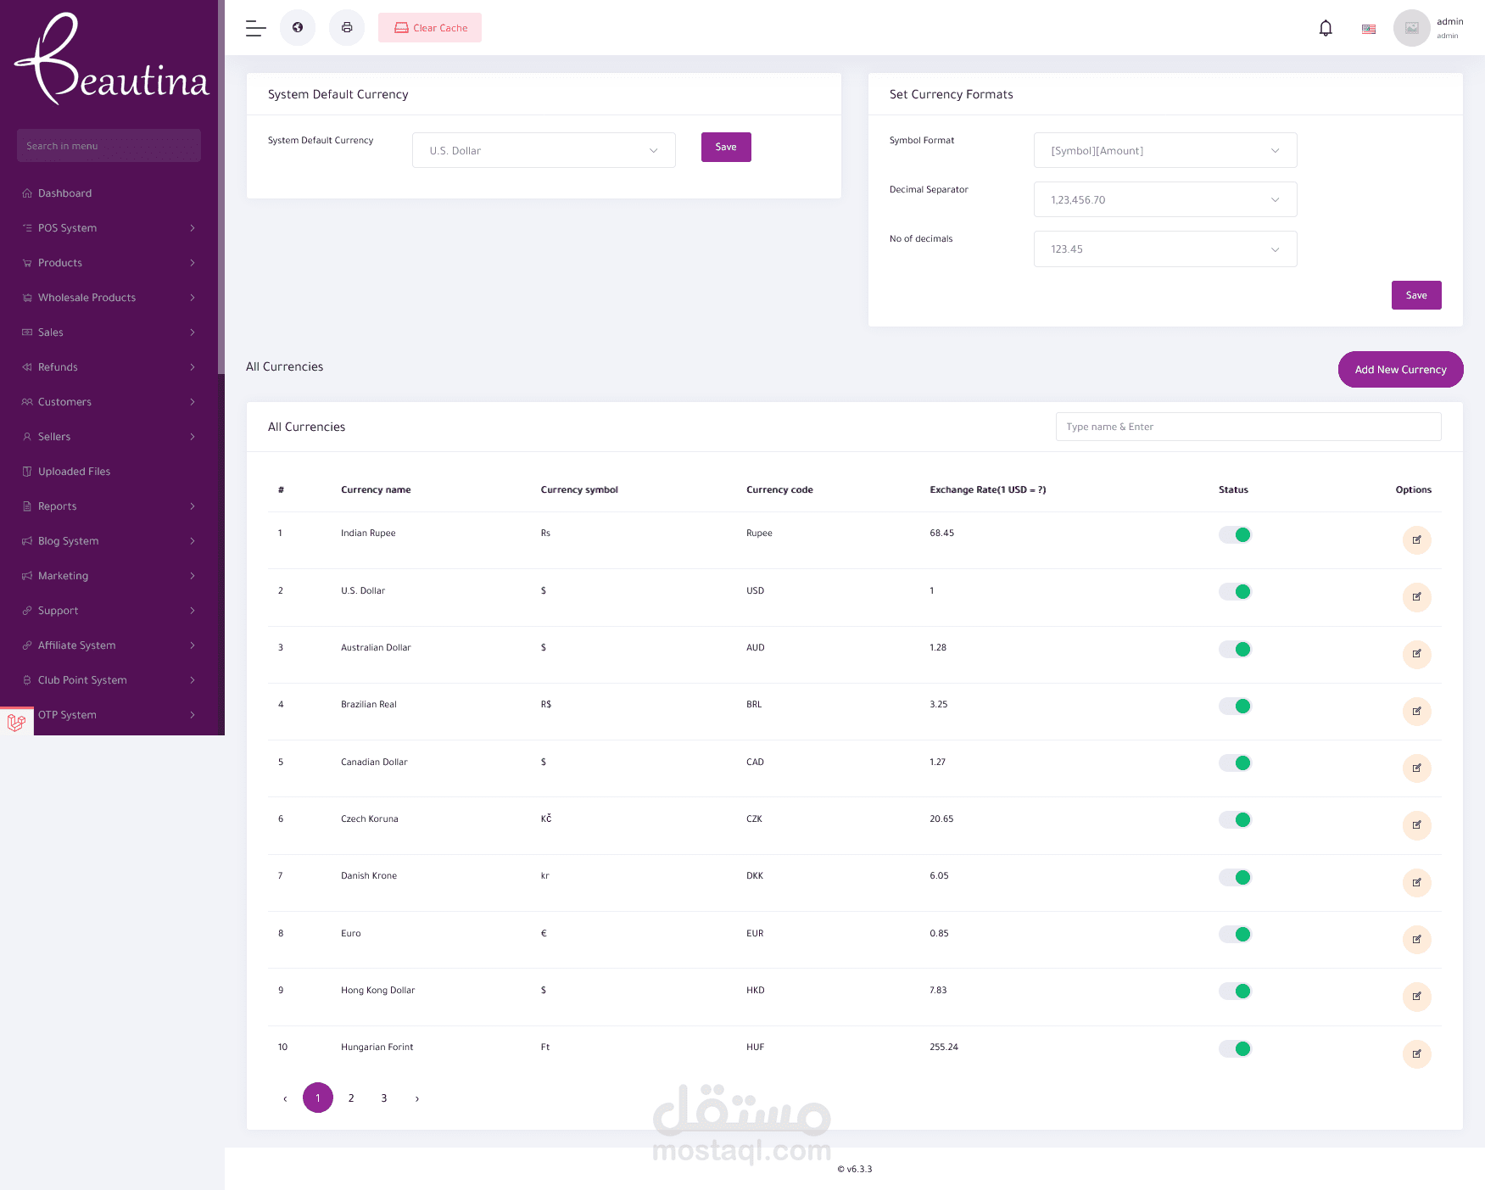This screenshot has width=1485, height=1190.
Task: Open Symbol Format dropdown
Action: coord(1165,150)
